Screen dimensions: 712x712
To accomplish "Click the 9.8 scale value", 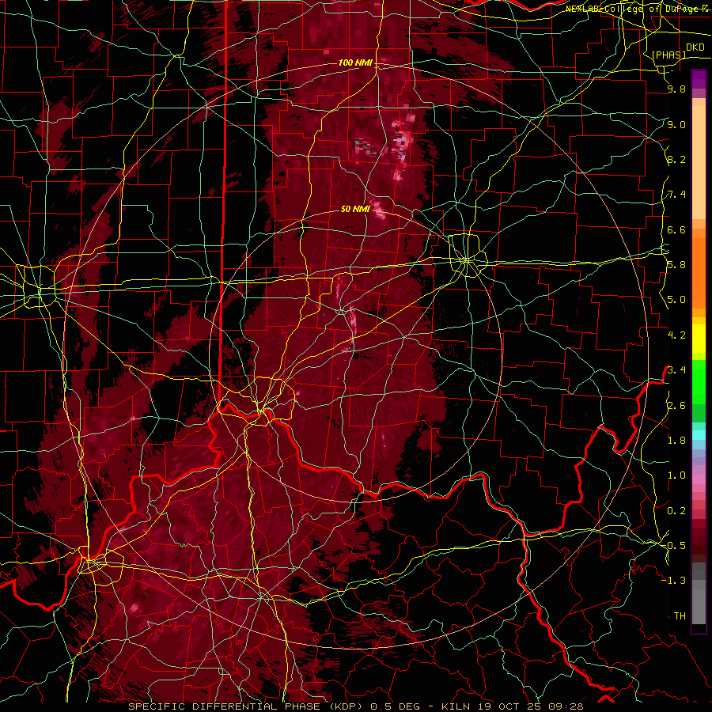I will tap(676, 89).
